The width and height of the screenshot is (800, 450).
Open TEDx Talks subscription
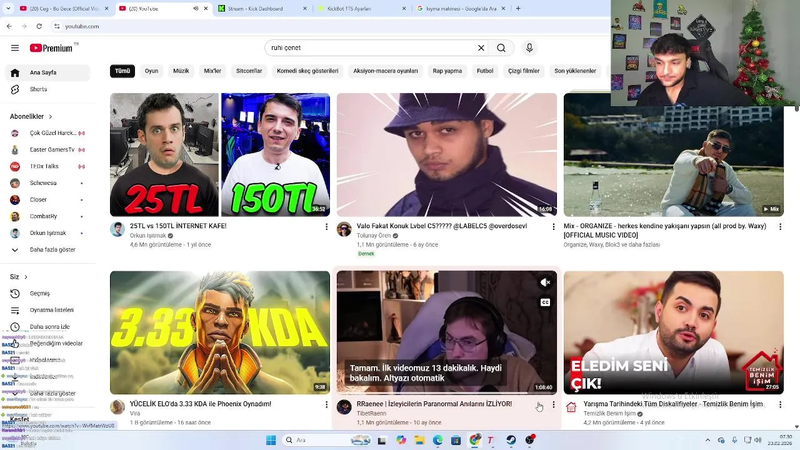48,167
